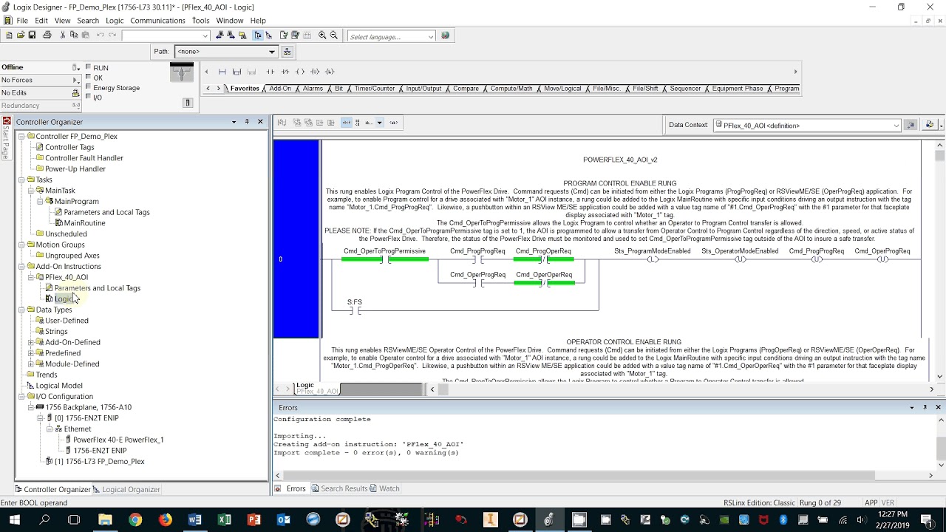The width and height of the screenshot is (946, 532).
Task: Open Word from the Windows taskbar
Action: tap(194, 519)
